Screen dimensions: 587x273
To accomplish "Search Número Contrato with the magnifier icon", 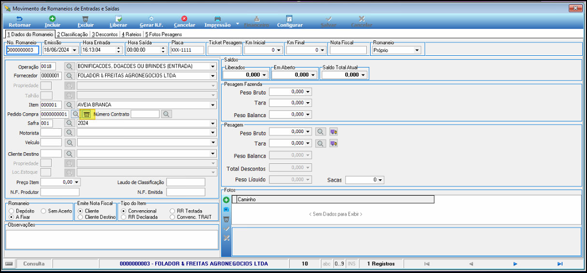I will pos(166,114).
